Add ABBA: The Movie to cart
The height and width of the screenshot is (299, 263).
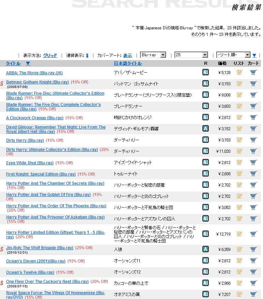point(253,73)
